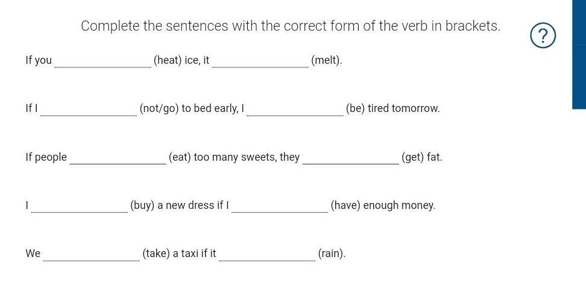586x289 pixels.
Task: Click the blank before "(rain)"
Action: click(x=267, y=253)
